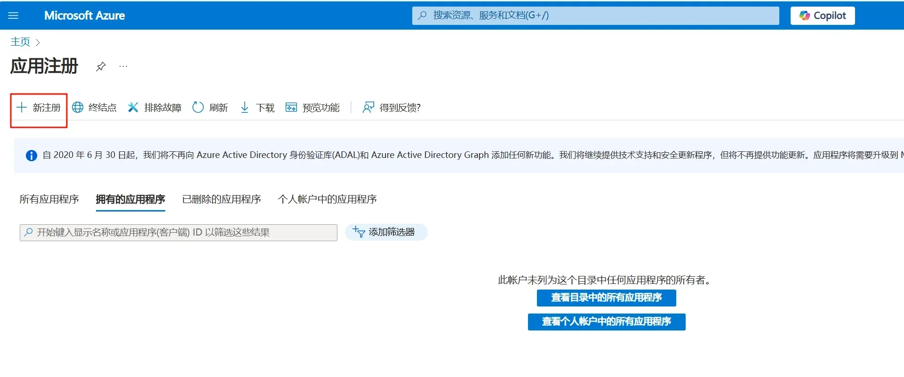
Task: Open the more options ellipsis beside title
Action: click(x=123, y=66)
